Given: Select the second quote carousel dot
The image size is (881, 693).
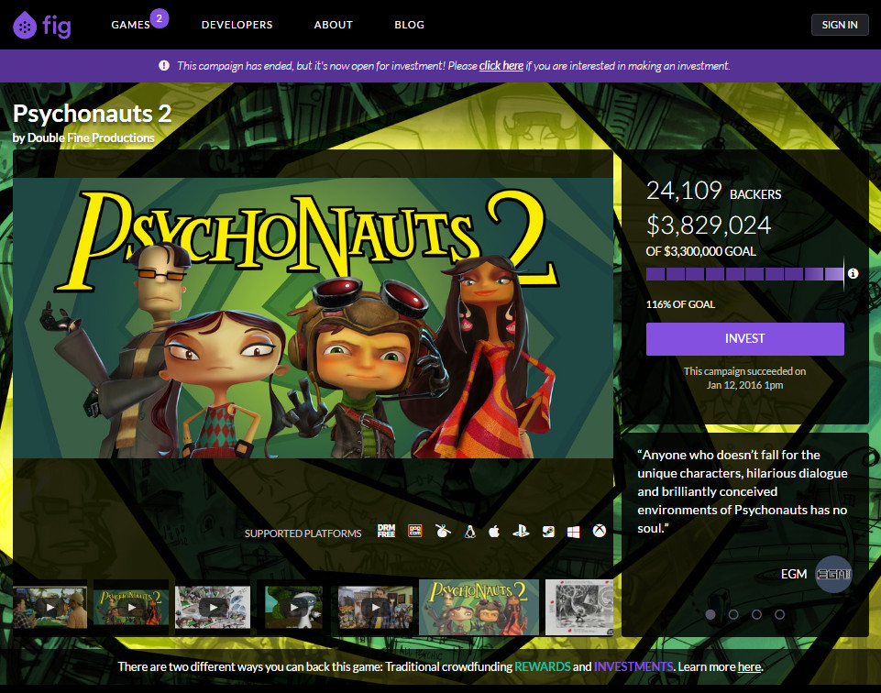Looking at the screenshot, I should pos(733,614).
